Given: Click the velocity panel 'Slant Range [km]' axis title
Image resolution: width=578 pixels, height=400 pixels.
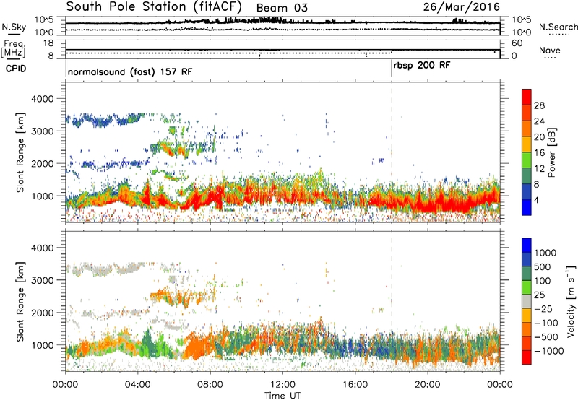Looking at the screenshot, I should (x=20, y=301).
